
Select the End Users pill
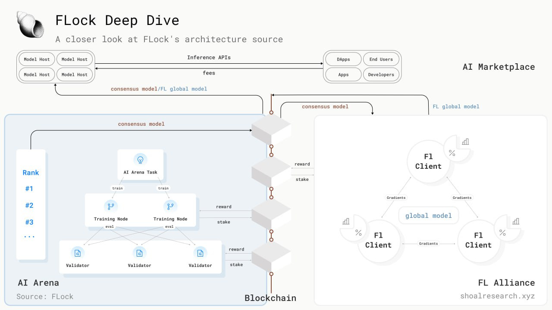pos(381,59)
